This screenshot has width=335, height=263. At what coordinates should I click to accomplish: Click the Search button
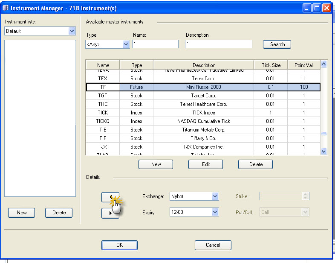point(277,44)
